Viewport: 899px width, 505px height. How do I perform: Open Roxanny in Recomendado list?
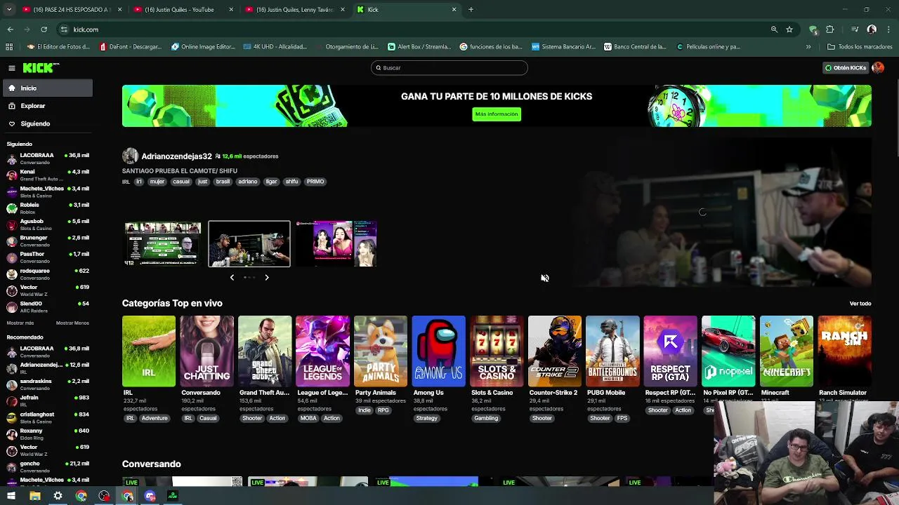pos(46,434)
